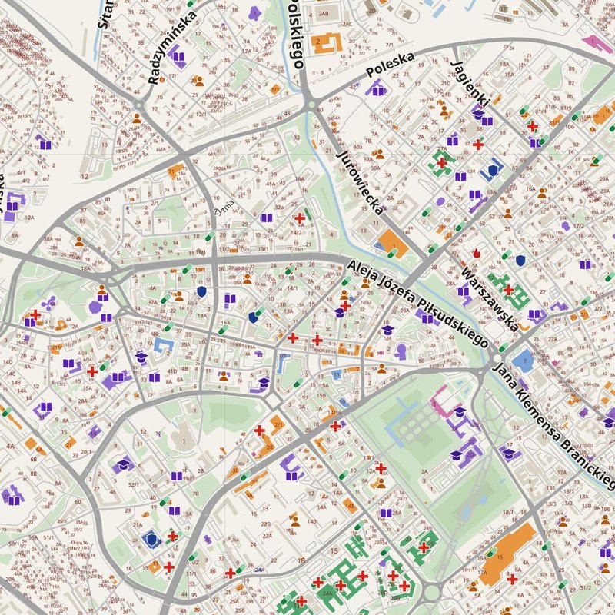Screen dimensions: 615x615
Task: Select book icon on U-shaped purple building
Action: point(292,477)
